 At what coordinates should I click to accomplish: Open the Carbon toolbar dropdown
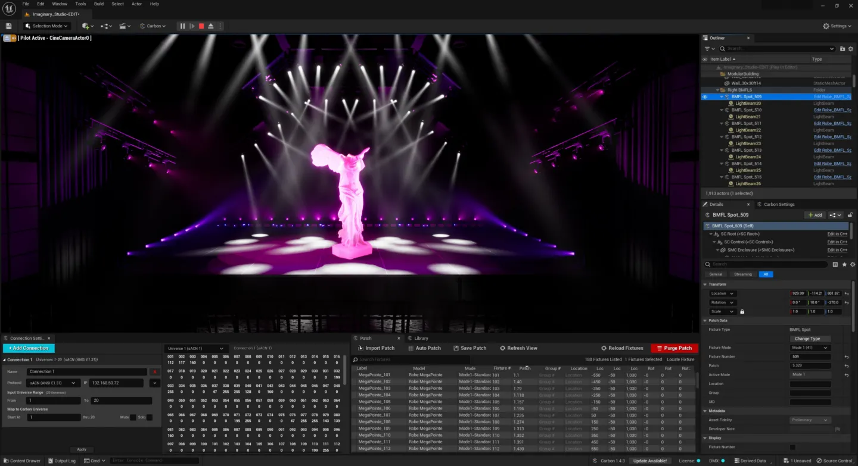(153, 26)
